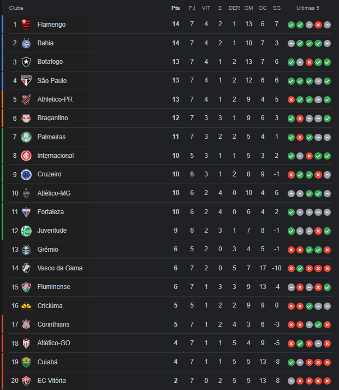Click Corinthians' green win result icon
Viewport: 339px width, 390px height.
[x=318, y=324]
